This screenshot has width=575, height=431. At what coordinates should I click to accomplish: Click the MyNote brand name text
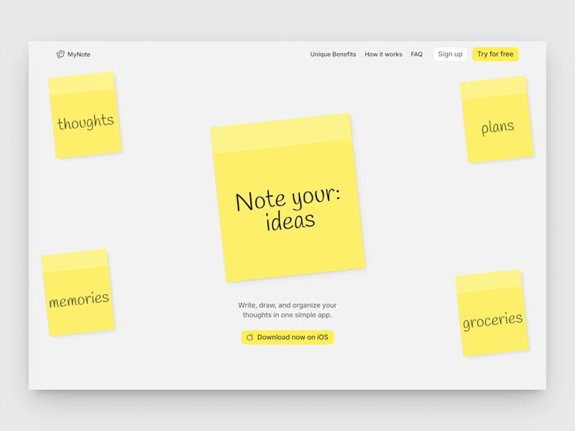[x=79, y=55]
